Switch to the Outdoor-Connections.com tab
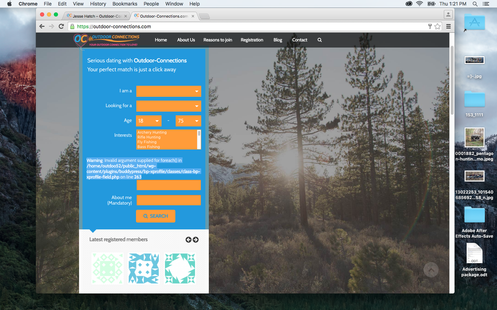The image size is (497, 310). (x=164, y=16)
